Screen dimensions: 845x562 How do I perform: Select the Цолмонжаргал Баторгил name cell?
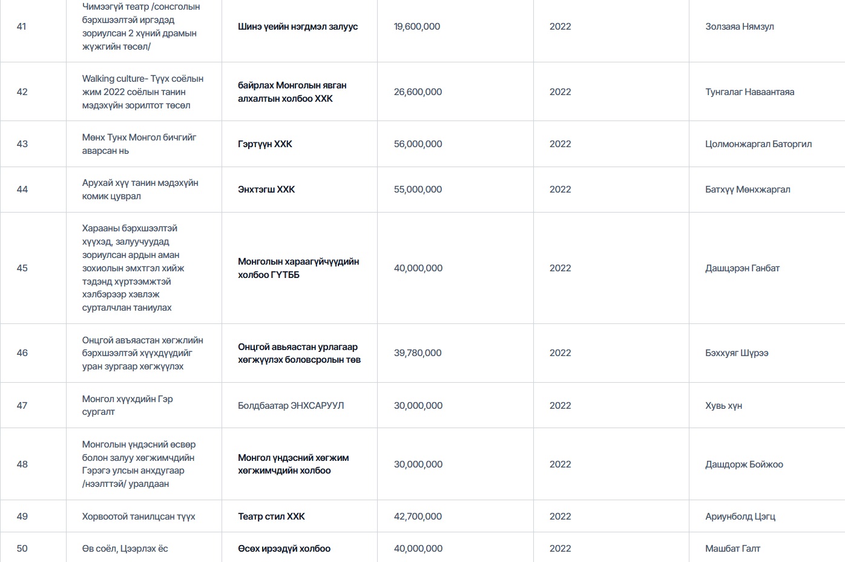pos(758,144)
